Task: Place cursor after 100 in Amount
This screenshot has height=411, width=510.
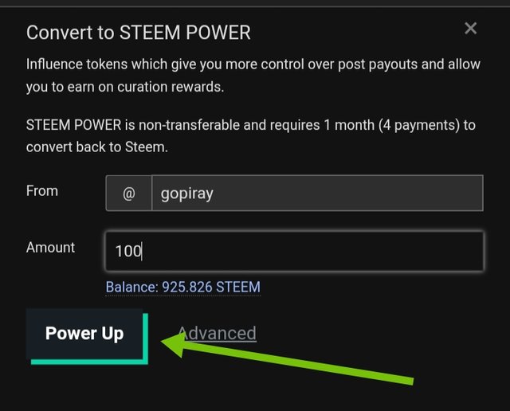Action: coord(143,252)
